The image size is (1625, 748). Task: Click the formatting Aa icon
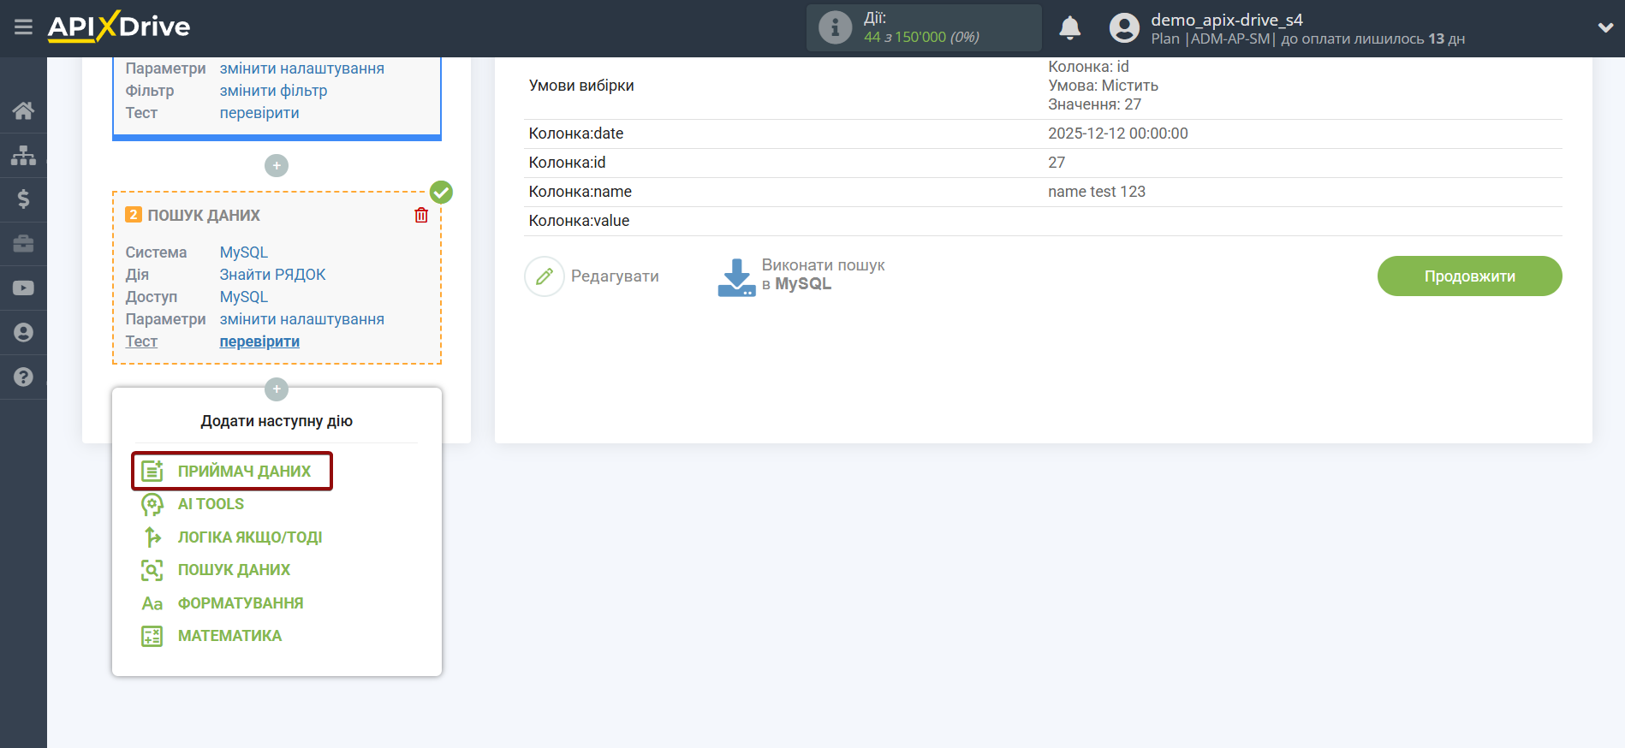[152, 603]
